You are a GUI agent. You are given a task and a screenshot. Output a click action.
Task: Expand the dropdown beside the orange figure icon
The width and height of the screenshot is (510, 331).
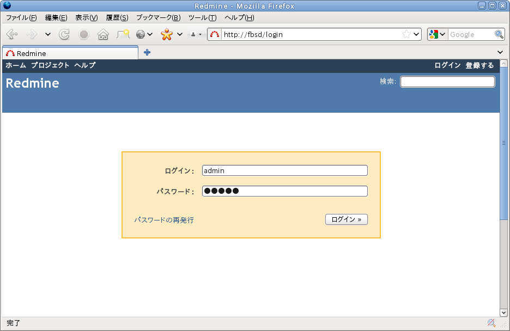(180, 34)
